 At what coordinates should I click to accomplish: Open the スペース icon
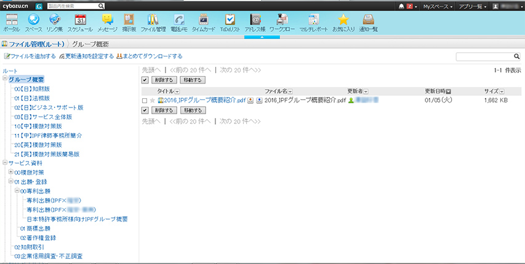point(33,20)
